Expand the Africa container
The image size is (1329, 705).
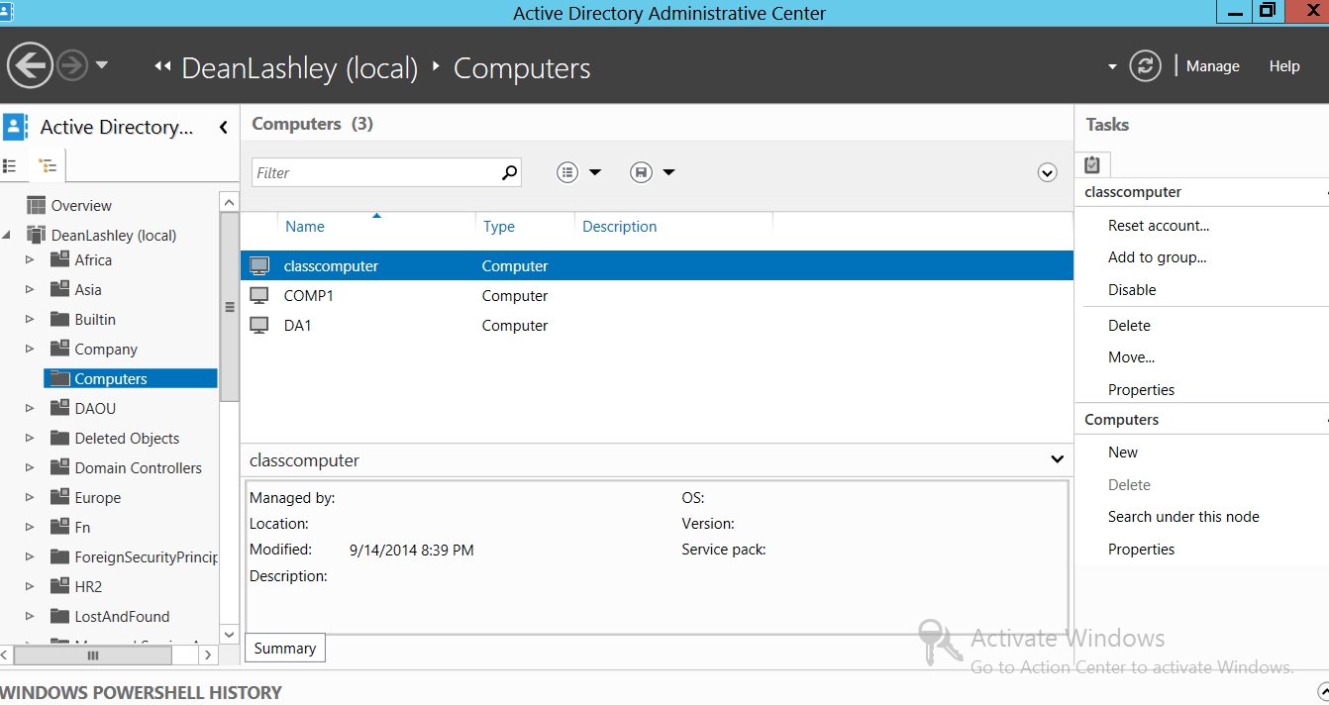(30, 259)
